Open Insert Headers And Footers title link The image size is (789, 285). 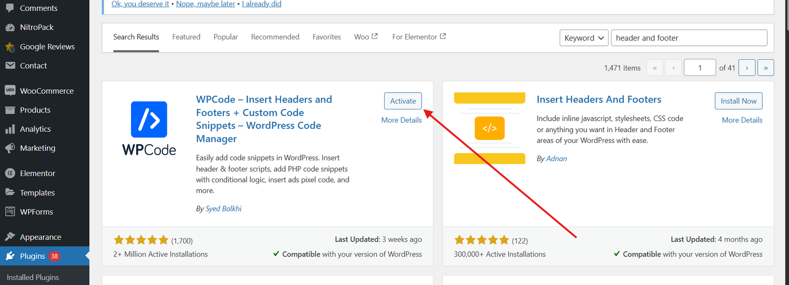point(599,100)
